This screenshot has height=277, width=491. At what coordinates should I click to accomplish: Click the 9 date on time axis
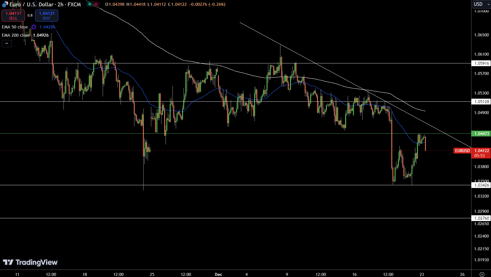point(287,275)
